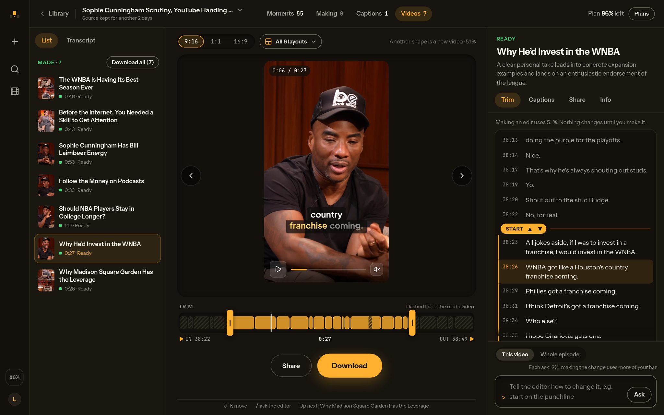Switch to This video scope

515,354
